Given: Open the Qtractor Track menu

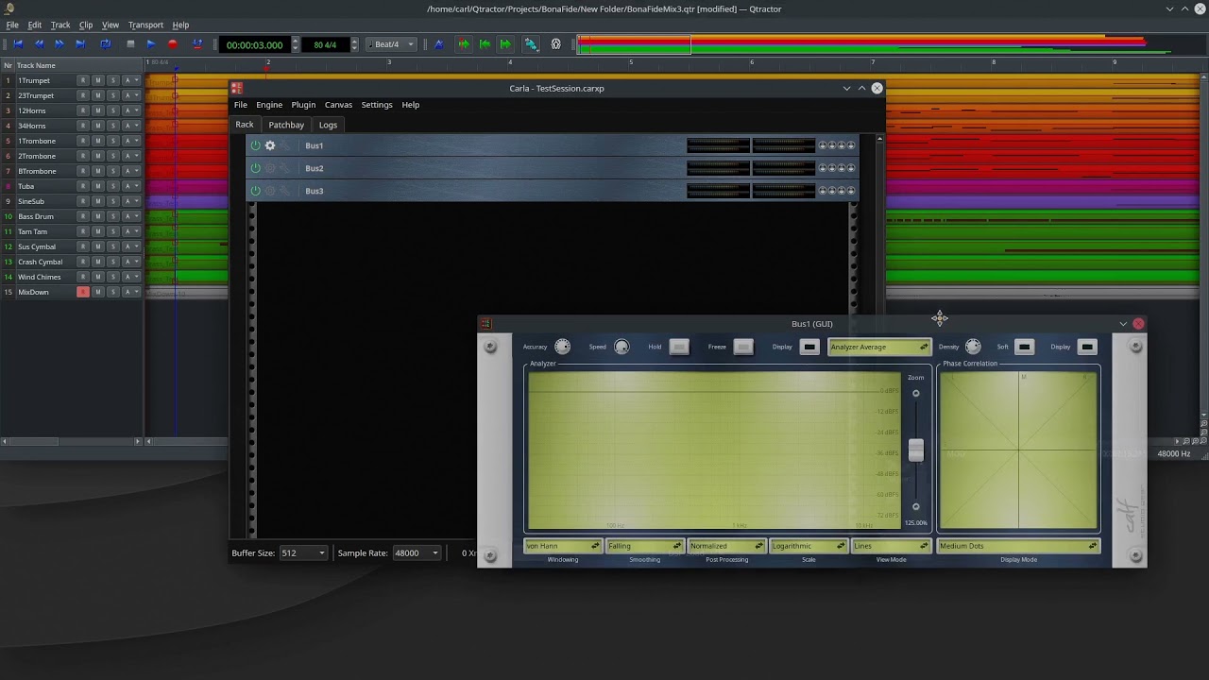Looking at the screenshot, I should (x=60, y=25).
